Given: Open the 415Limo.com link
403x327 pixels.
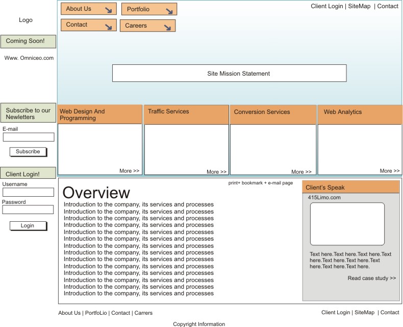Looking at the screenshot, I should tap(324, 198).
